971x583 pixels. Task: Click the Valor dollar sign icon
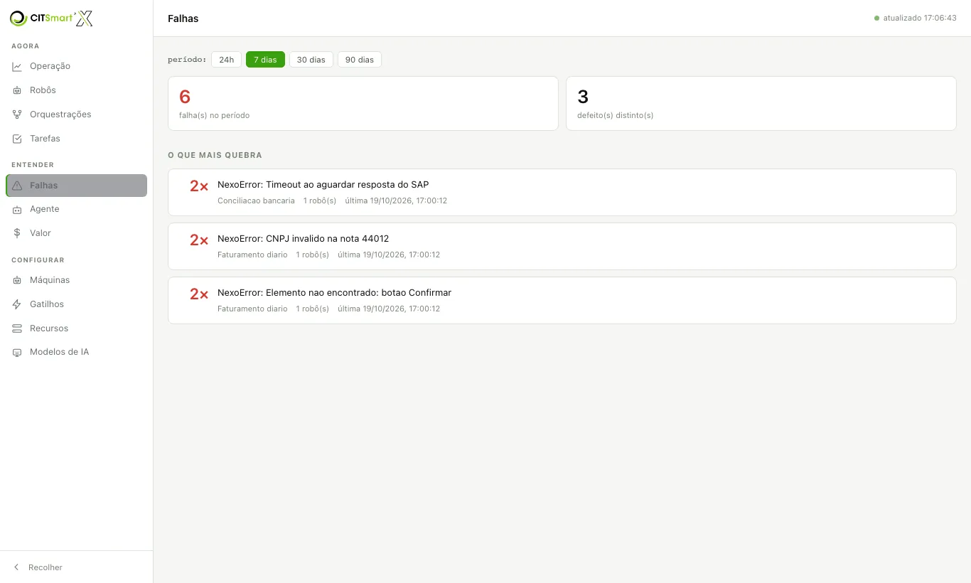pos(17,233)
